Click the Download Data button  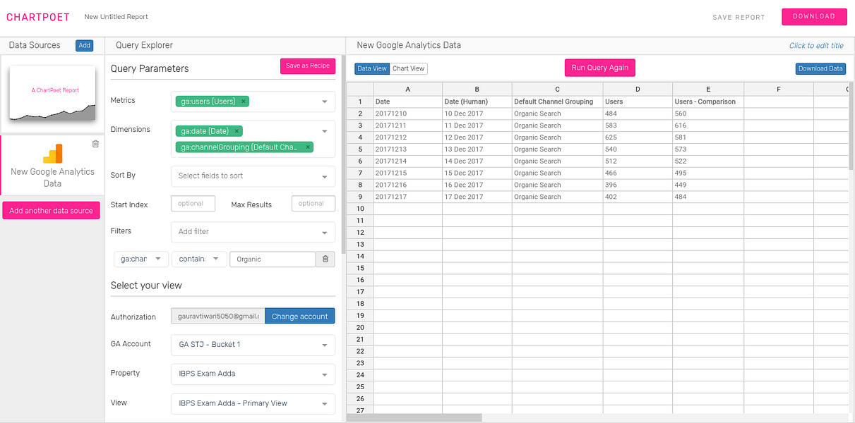click(x=821, y=69)
